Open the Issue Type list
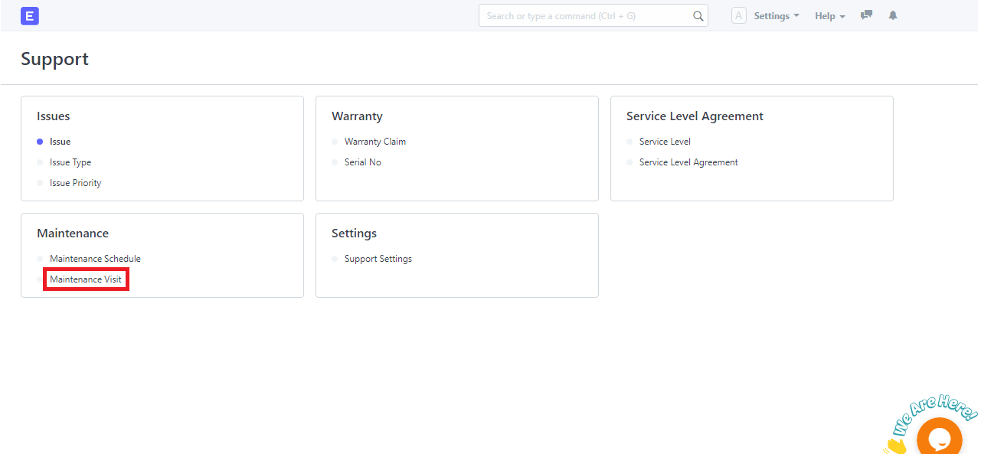Viewport: 981px width, 454px height. tap(70, 162)
